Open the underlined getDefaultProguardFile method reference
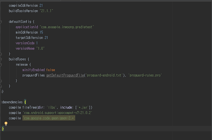Viewport: 212px width, 140px height. tap(65, 75)
